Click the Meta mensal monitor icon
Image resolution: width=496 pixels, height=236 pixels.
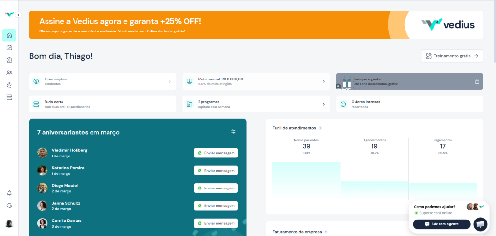(190, 81)
